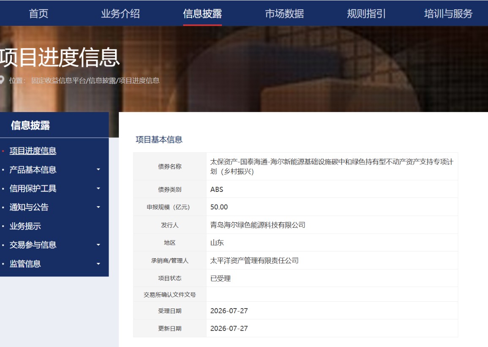Viewport: 488px width, 347px height.
Task: Expand the 交易参与信息 dropdown arrow
Action: [x=98, y=245]
